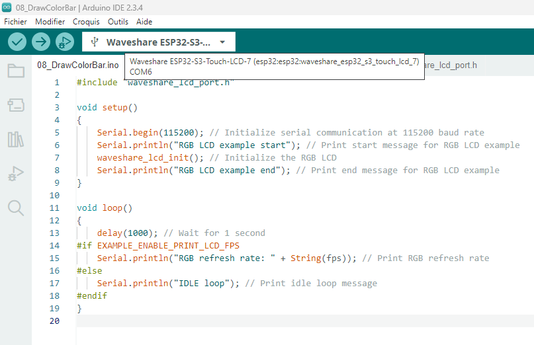Click the Upload arrow button
The width and height of the screenshot is (534, 345).
[x=41, y=42]
